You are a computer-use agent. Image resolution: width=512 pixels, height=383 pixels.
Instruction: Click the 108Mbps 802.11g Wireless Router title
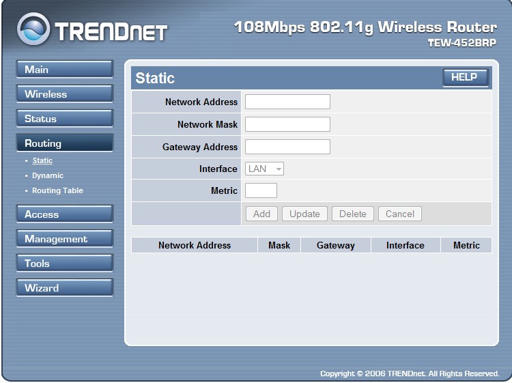tap(366, 27)
